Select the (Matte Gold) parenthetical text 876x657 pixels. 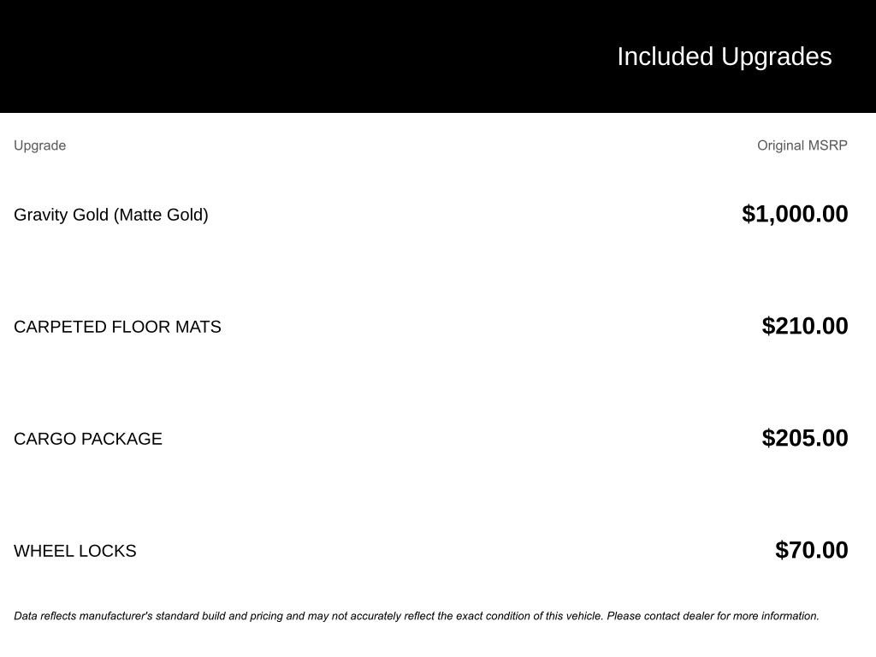(161, 215)
